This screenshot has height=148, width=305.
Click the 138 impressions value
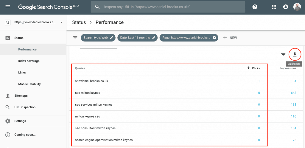(293, 104)
